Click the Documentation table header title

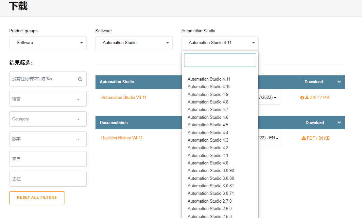pos(113,123)
